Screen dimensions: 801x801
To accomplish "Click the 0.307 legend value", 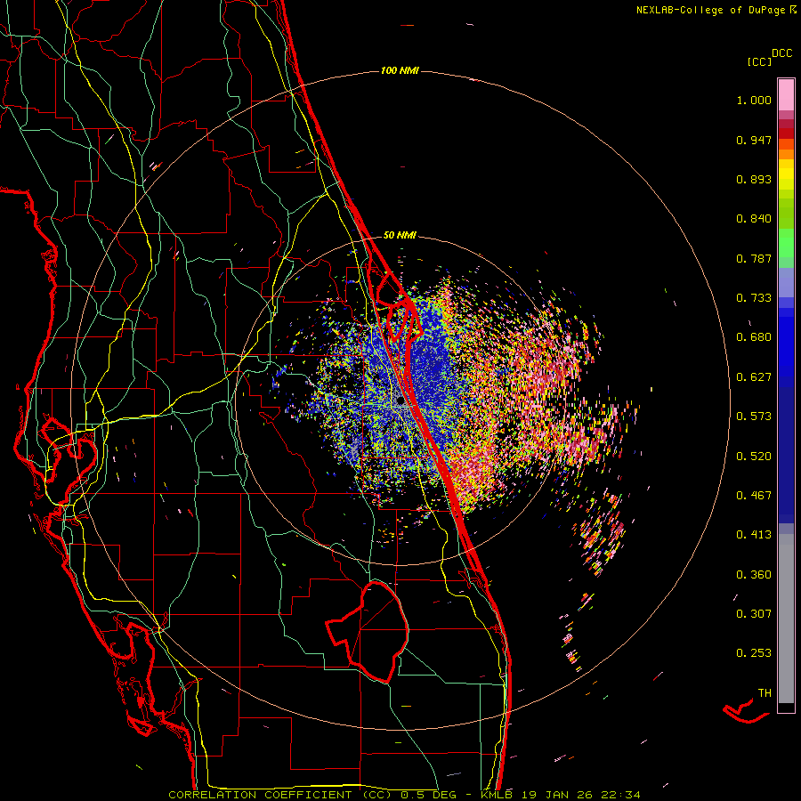I will coord(754,614).
